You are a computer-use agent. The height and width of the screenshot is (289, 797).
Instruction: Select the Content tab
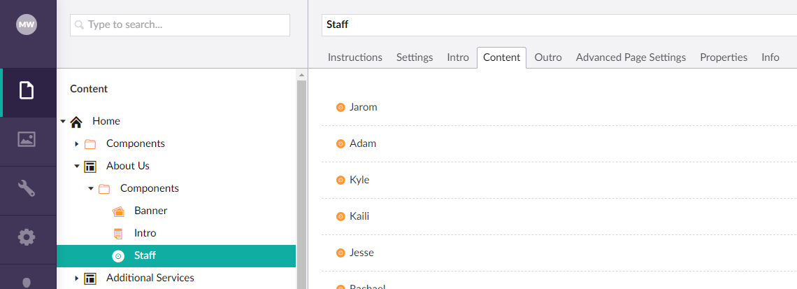click(x=502, y=57)
